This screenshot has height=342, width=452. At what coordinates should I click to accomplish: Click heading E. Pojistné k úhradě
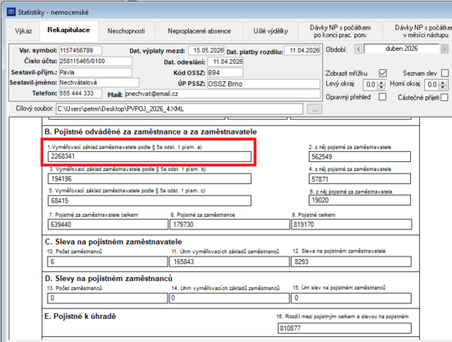81,317
